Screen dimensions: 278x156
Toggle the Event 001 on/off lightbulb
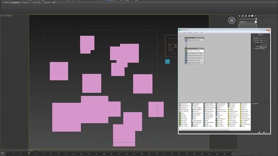click(203, 49)
